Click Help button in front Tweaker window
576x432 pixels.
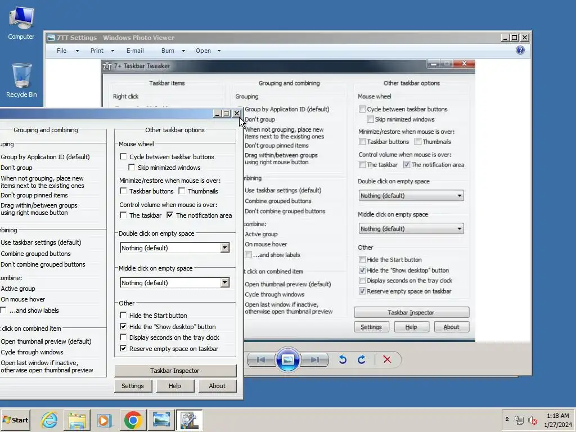(x=175, y=386)
